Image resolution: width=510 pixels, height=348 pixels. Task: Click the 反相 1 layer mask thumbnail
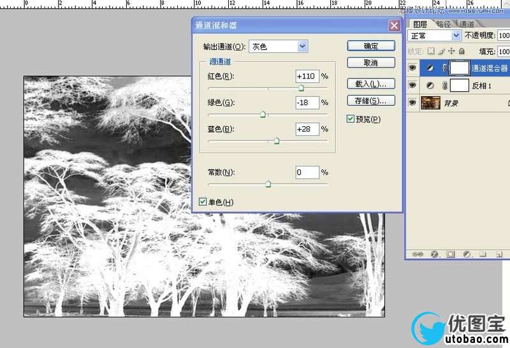[459, 85]
